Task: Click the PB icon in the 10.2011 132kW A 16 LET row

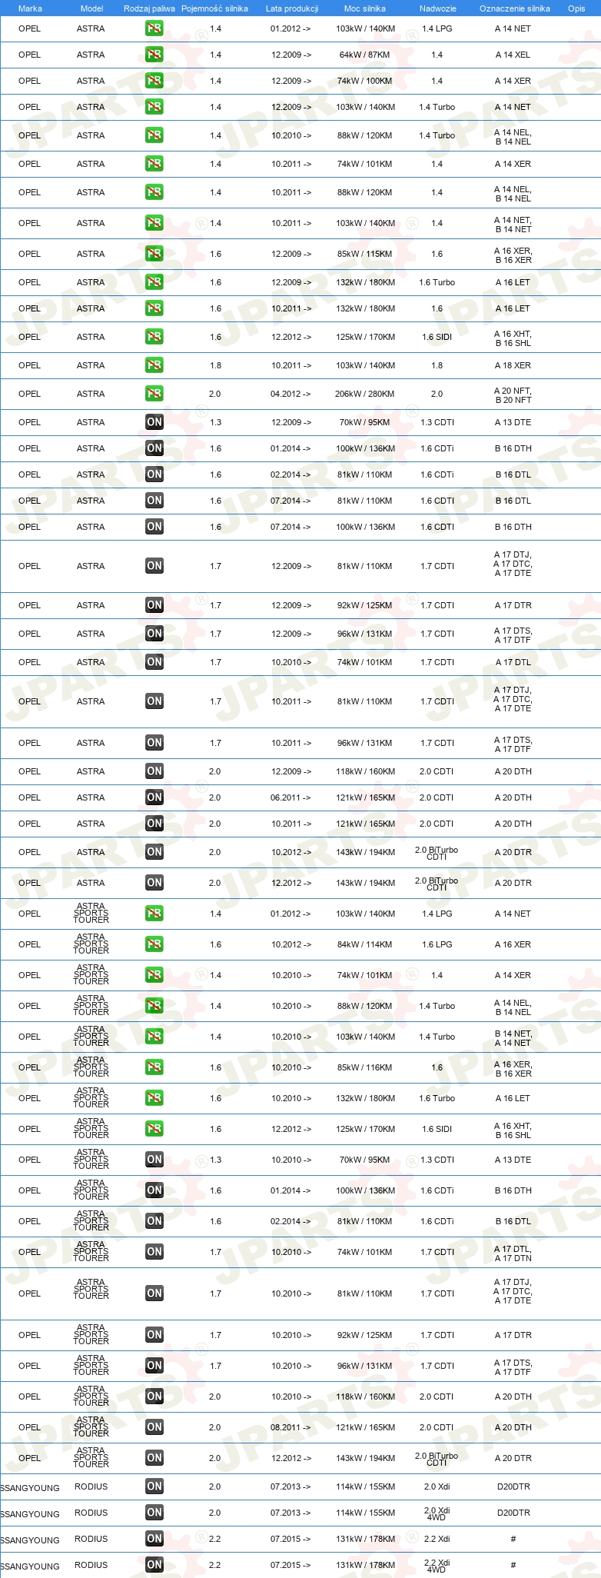Action: tap(154, 308)
